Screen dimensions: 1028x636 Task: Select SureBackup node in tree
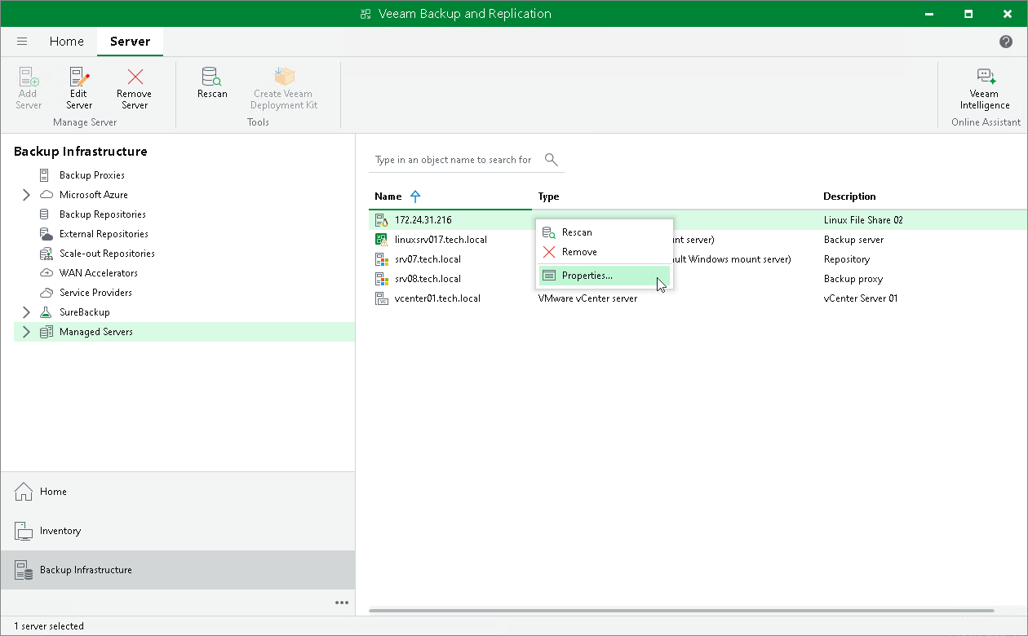click(x=84, y=312)
